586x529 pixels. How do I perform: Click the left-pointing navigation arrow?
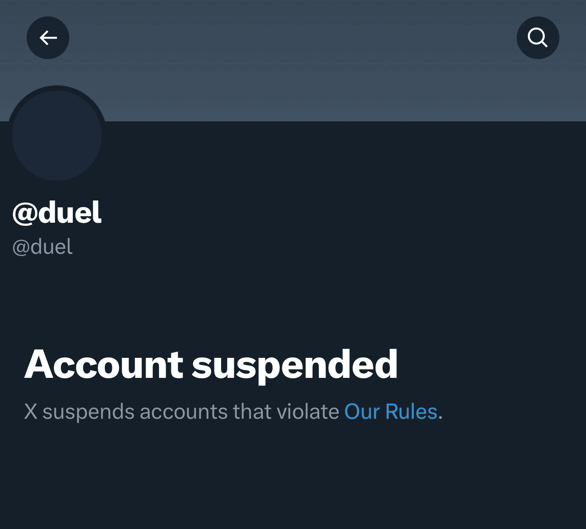[48, 38]
